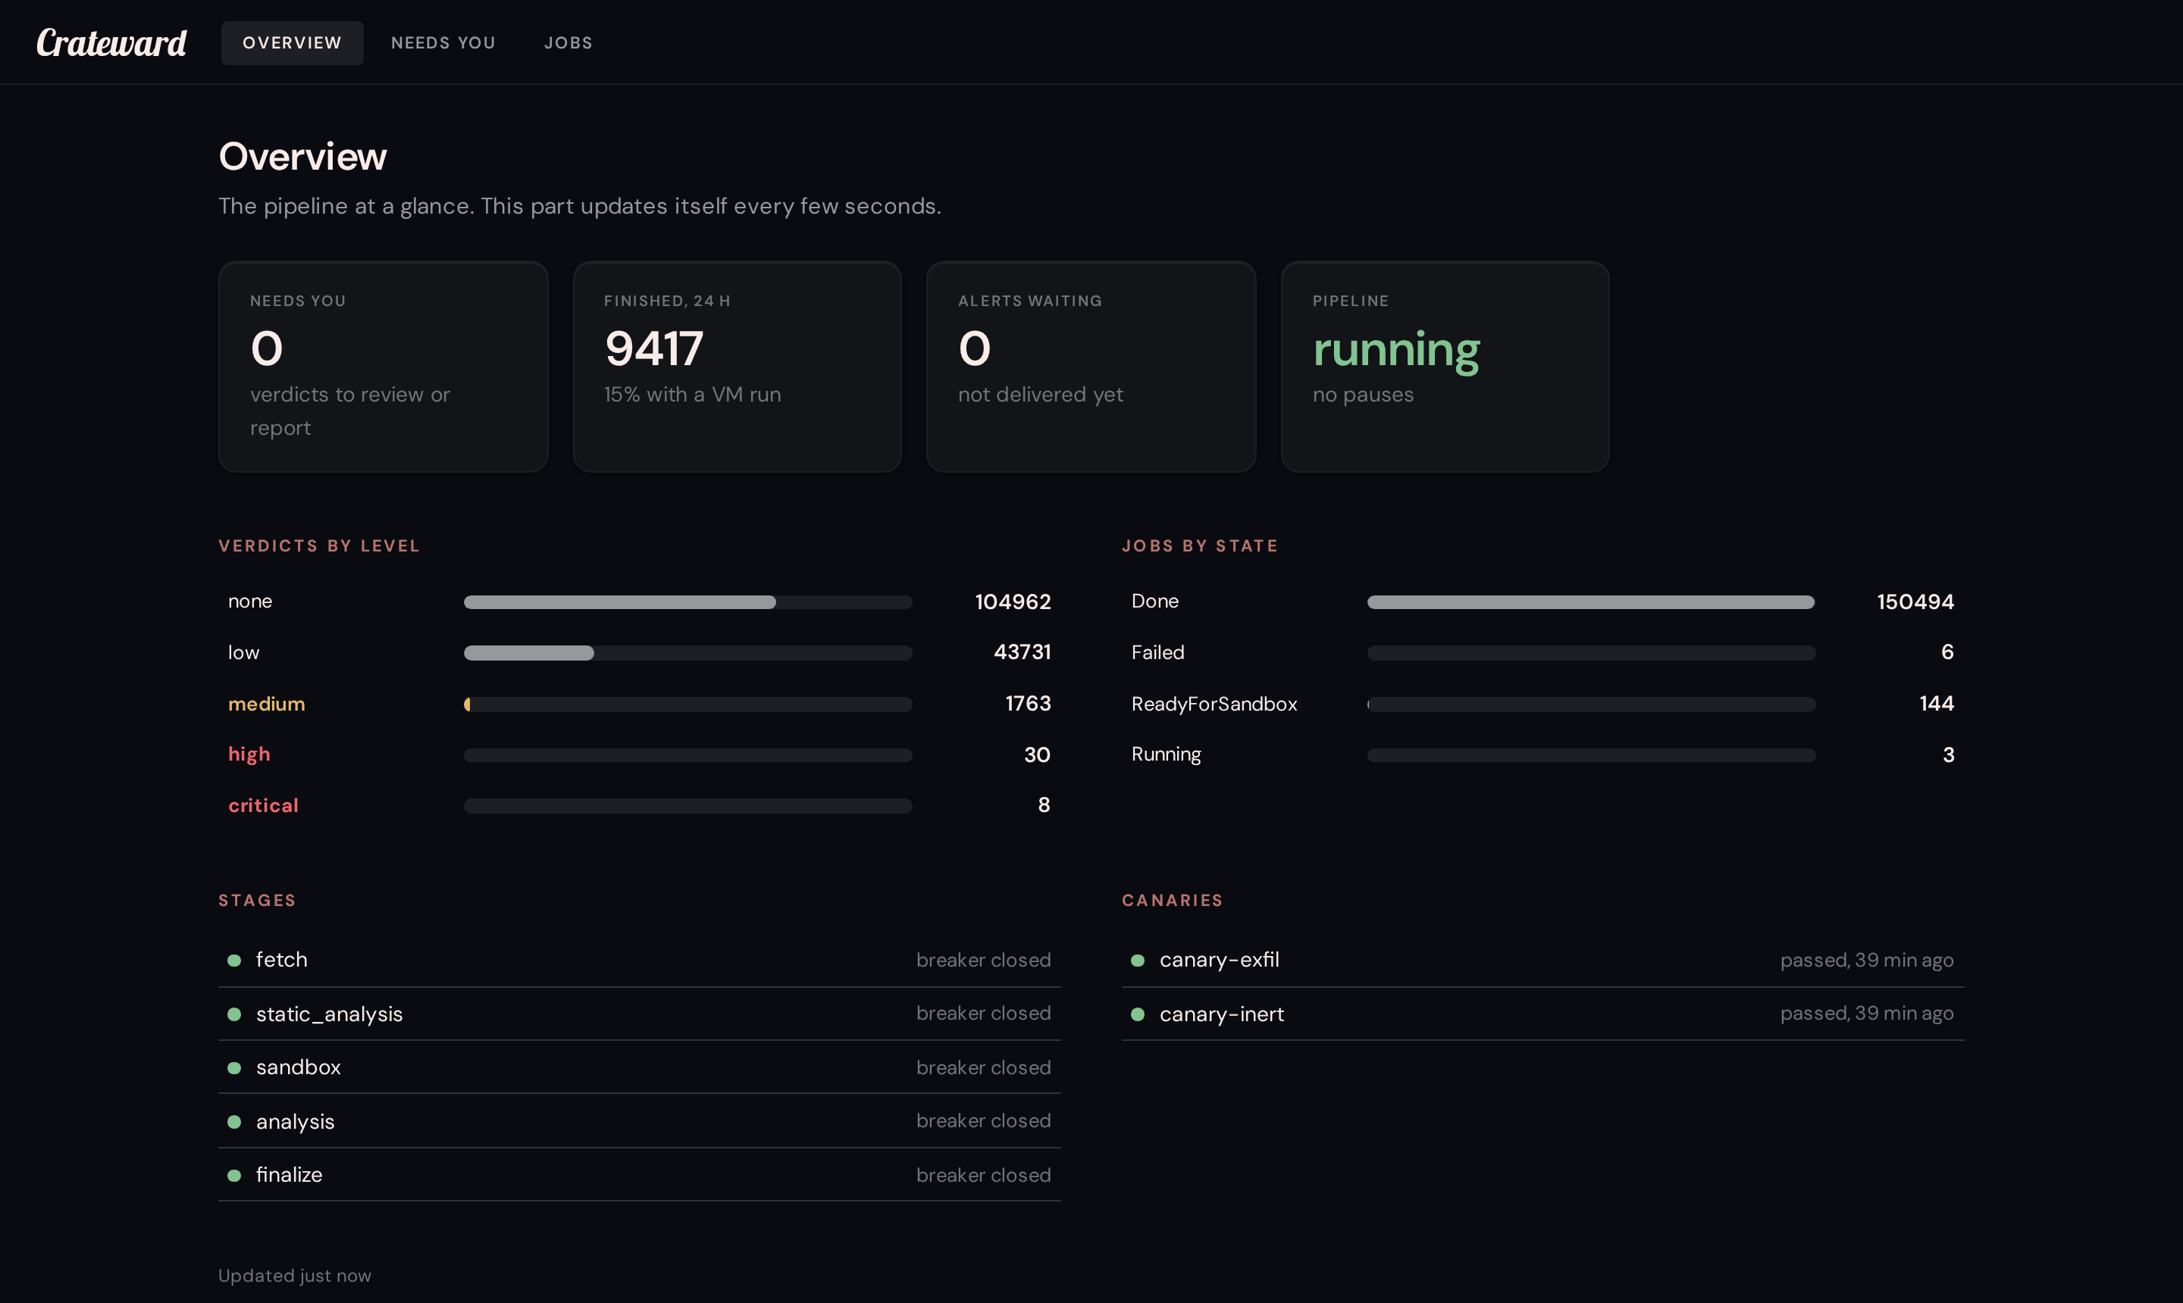Select the 'critical' verdict level label
Image resolution: width=2183 pixels, height=1303 pixels.
pyautogui.click(x=264, y=805)
